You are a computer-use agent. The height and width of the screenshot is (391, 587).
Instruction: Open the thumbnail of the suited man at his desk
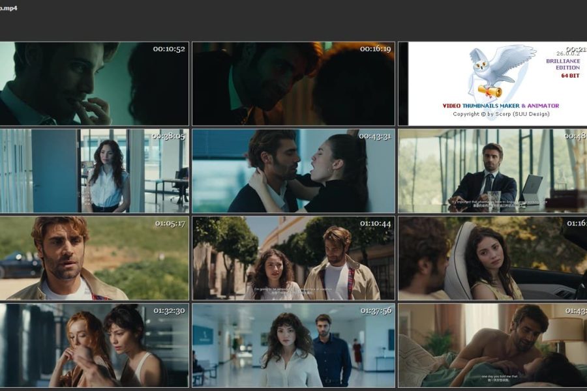coord(492,170)
